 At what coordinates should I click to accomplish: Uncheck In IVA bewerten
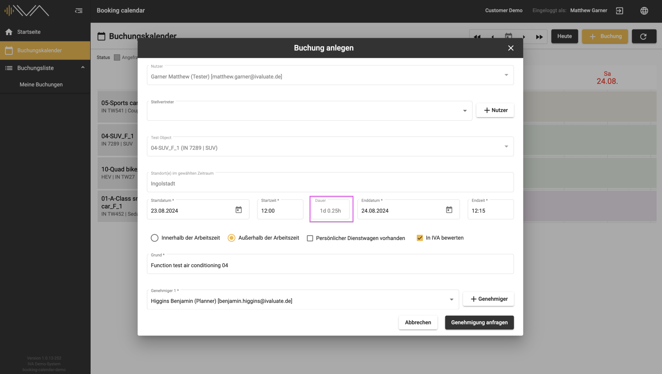pos(420,238)
